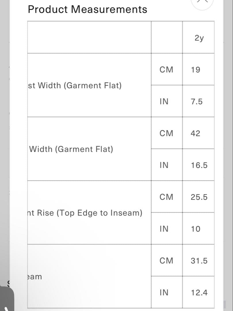Select the 25.5 cm rise value
Screen dimensions: 233x311
coord(199,197)
